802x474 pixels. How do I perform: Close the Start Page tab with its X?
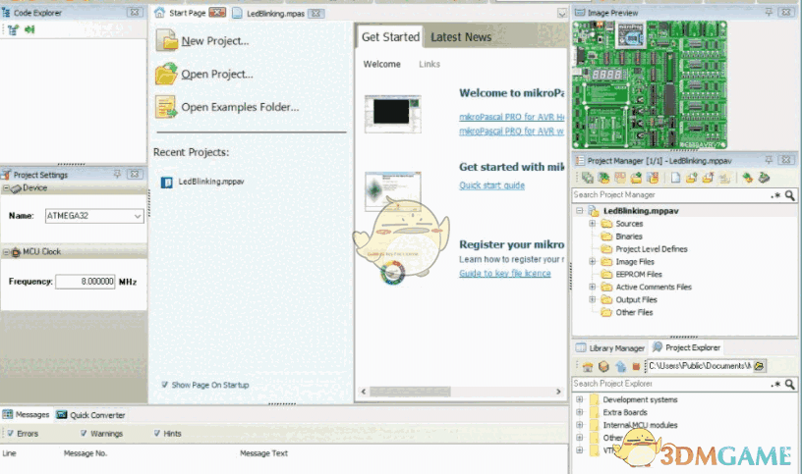click(x=217, y=13)
